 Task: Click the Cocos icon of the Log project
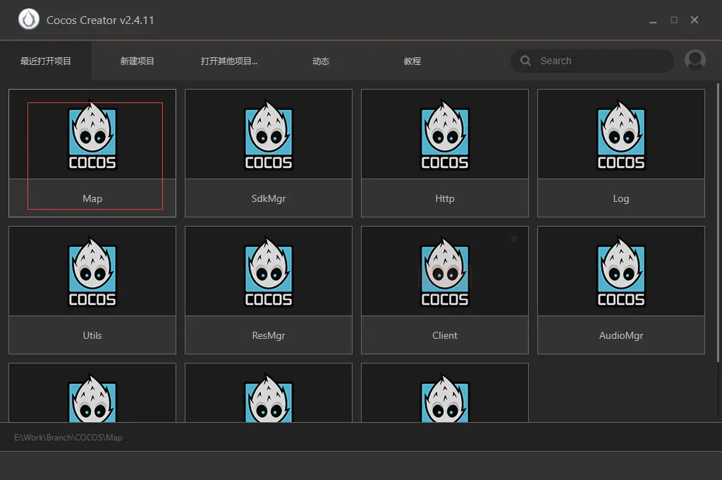tap(621, 135)
